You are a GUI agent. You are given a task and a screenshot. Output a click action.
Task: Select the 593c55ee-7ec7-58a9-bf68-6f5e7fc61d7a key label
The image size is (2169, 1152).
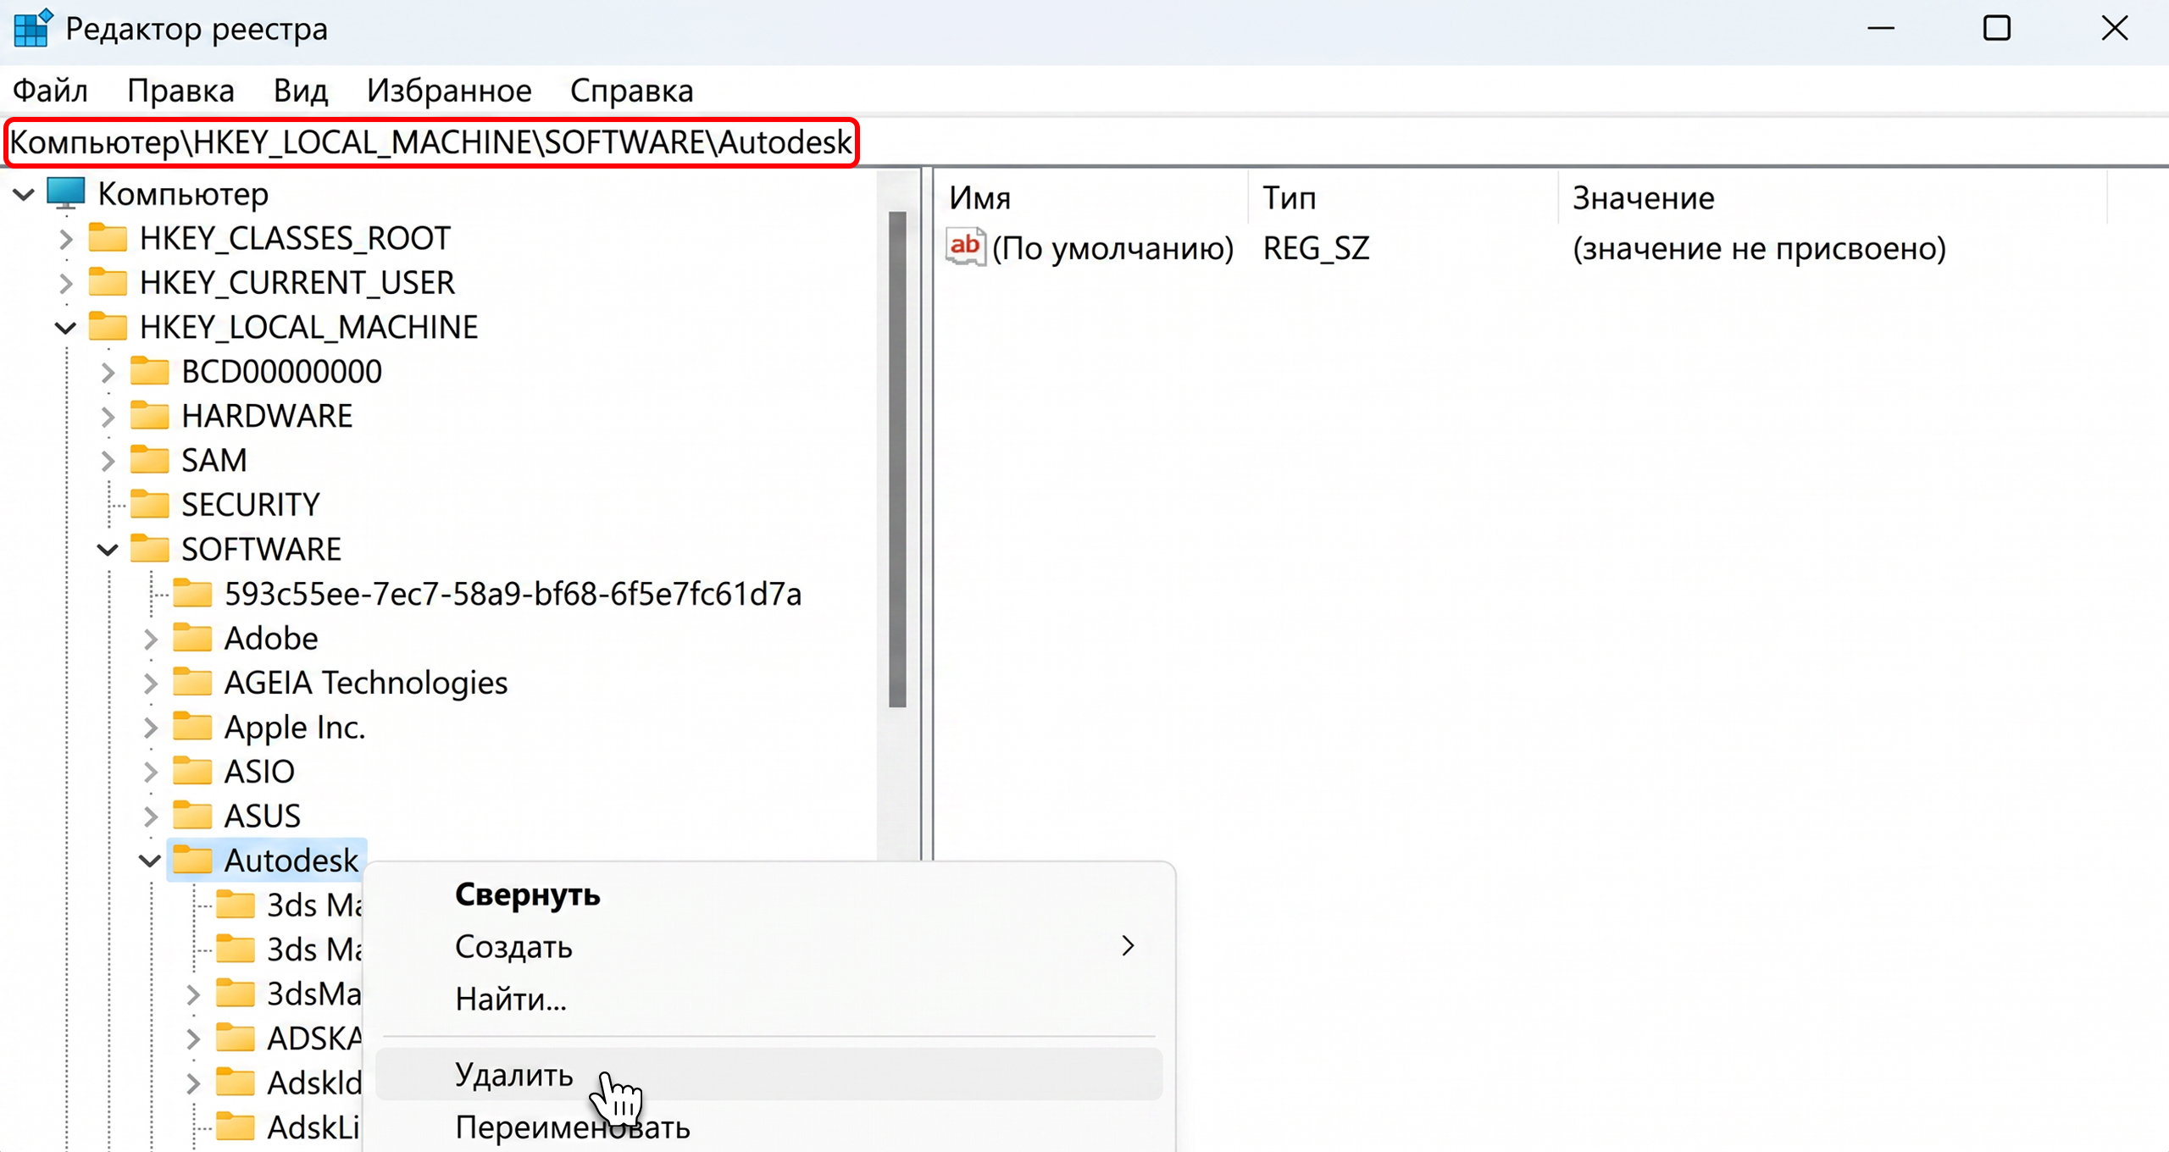[x=513, y=594]
